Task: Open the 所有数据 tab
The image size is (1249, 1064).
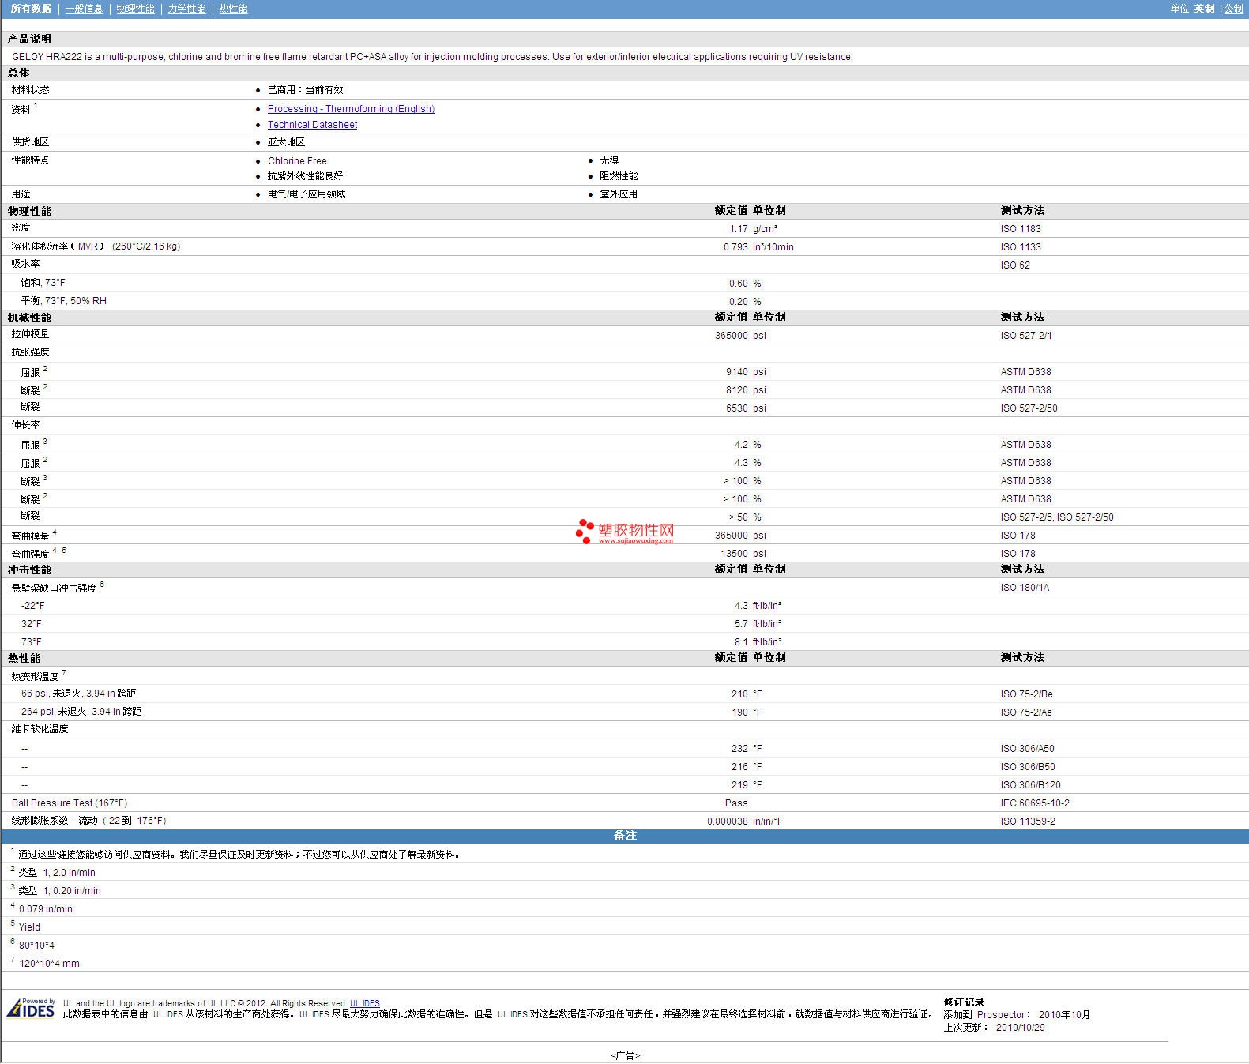Action: pyautogui.click(x=31, y=9)
